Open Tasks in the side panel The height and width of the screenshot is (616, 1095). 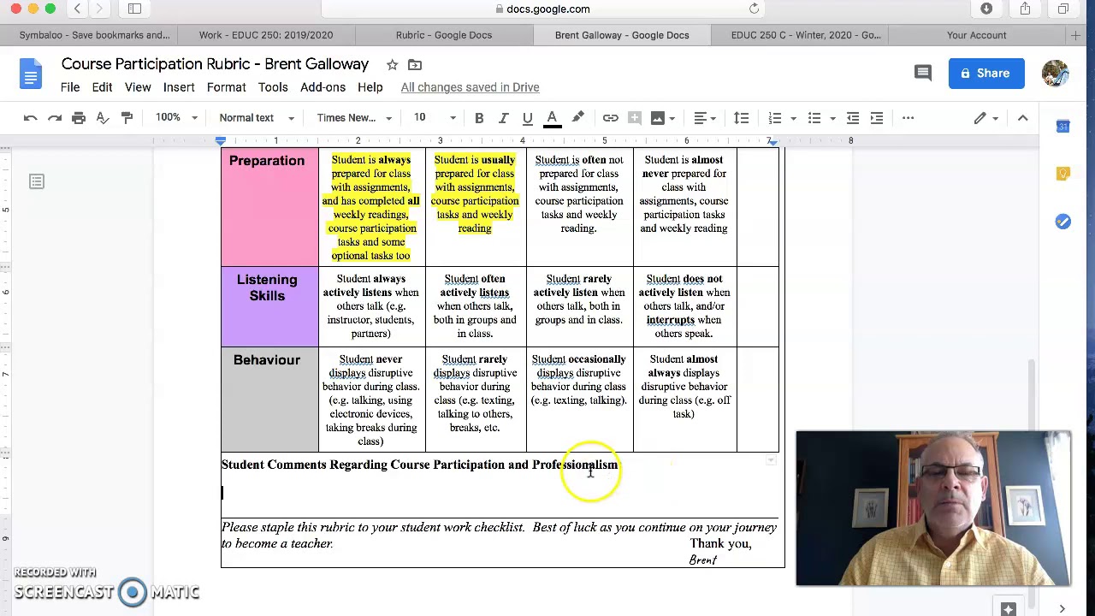pos(1062,222)
